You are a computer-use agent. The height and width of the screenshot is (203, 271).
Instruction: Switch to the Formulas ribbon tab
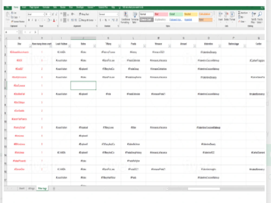[46, 7]
